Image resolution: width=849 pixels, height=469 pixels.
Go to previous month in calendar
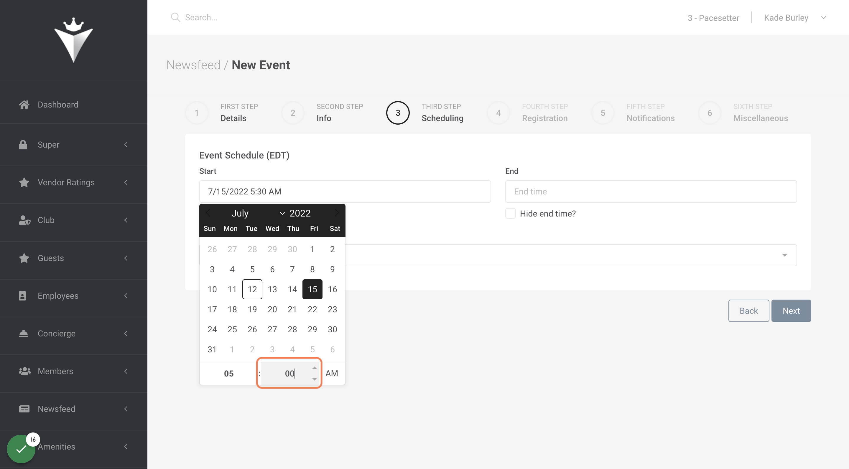click(208, 213)
